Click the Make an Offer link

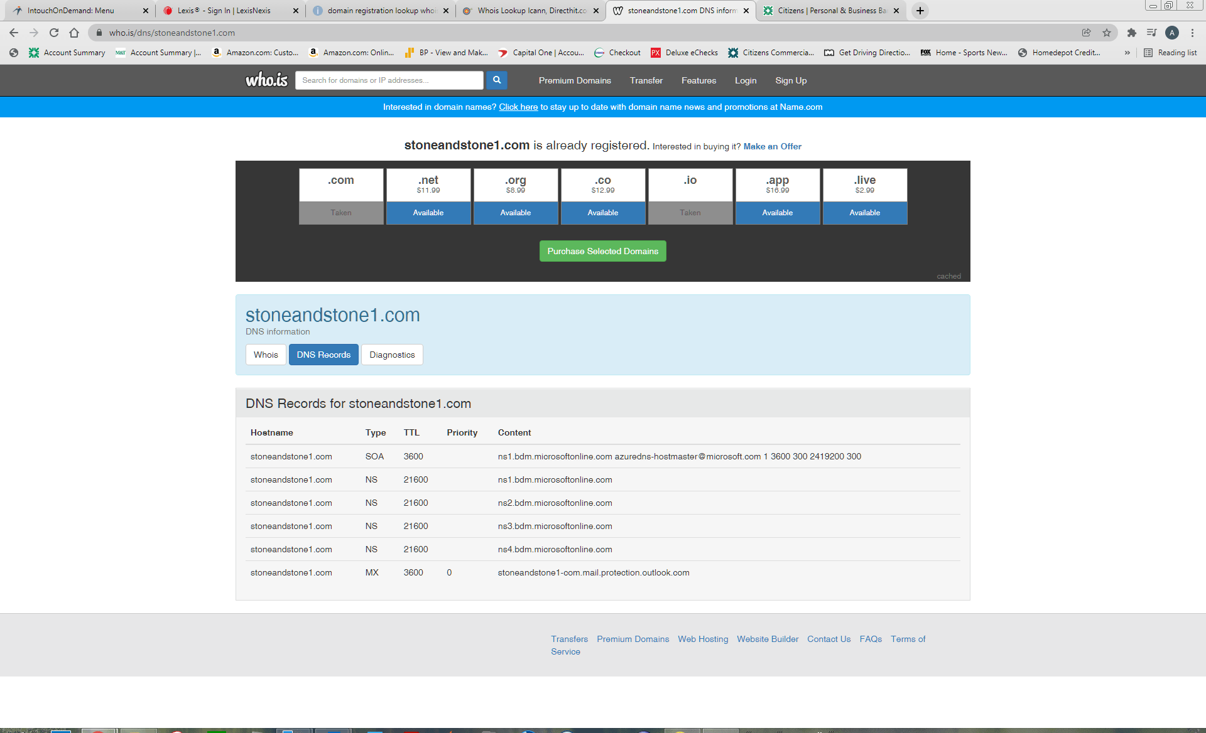(772, 146)
